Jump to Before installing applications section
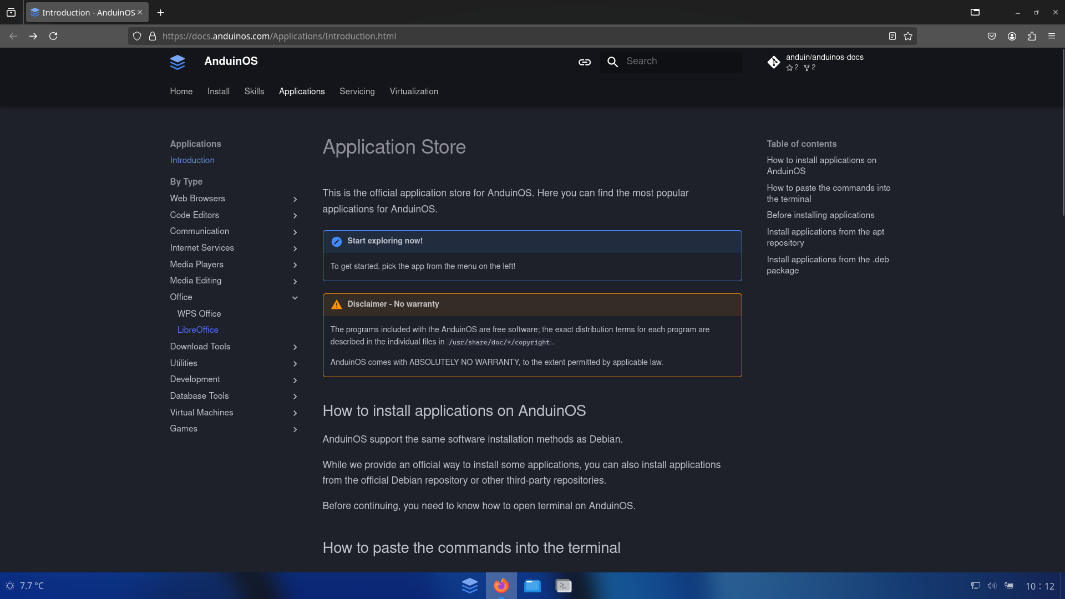The image size is (1065, 599). click(x=820, y=215)
